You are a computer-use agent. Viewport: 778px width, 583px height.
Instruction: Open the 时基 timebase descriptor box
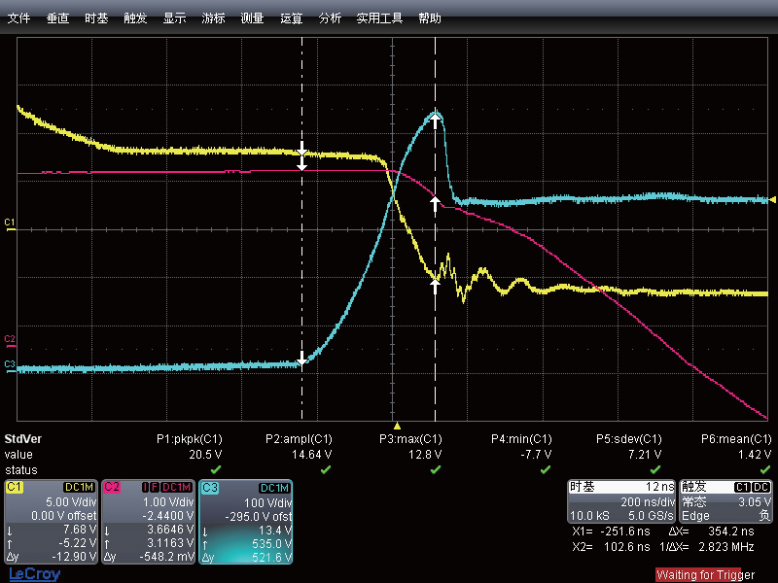621,501
